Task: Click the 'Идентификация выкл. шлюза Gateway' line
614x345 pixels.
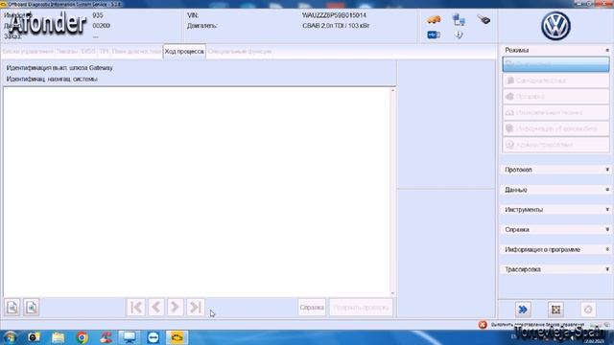Action: coord(59,68)
